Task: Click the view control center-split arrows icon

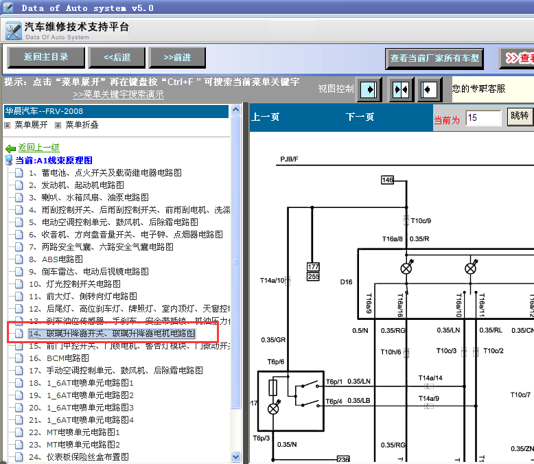Action: (401, 90)
